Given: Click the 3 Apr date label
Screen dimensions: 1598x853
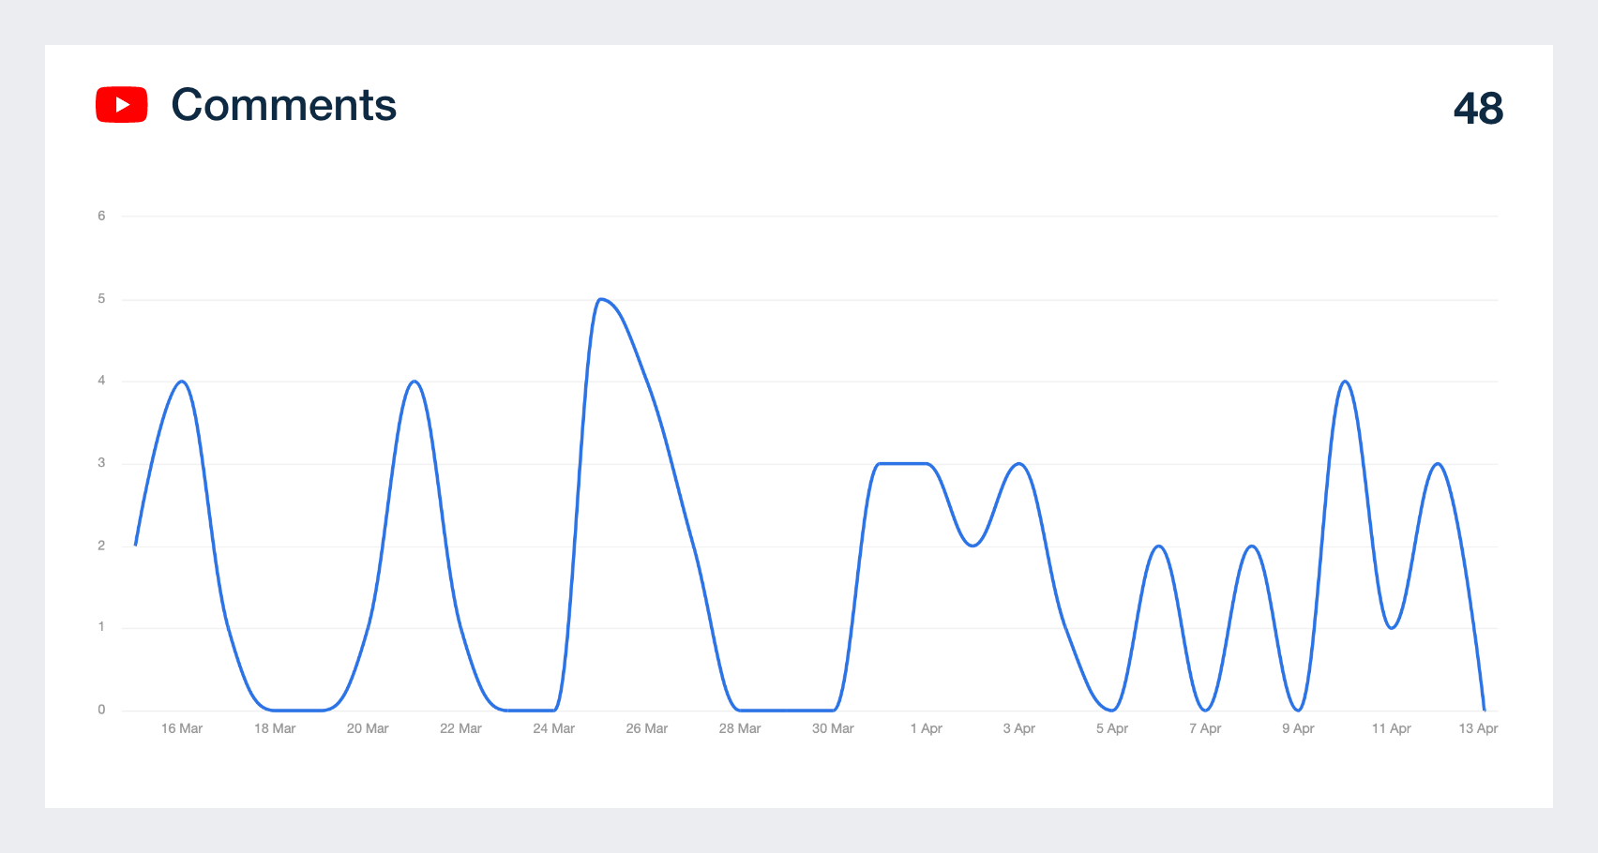Looking at the screenshot, I should [1019, 728].
